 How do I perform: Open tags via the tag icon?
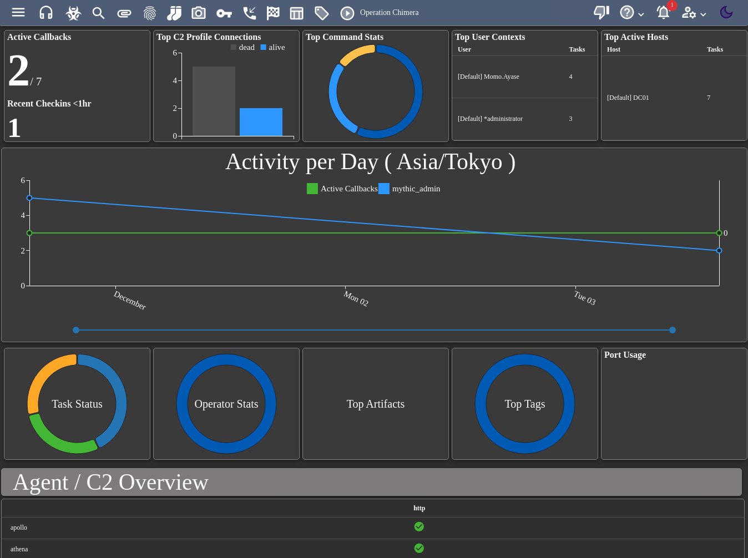coord(322,13)
